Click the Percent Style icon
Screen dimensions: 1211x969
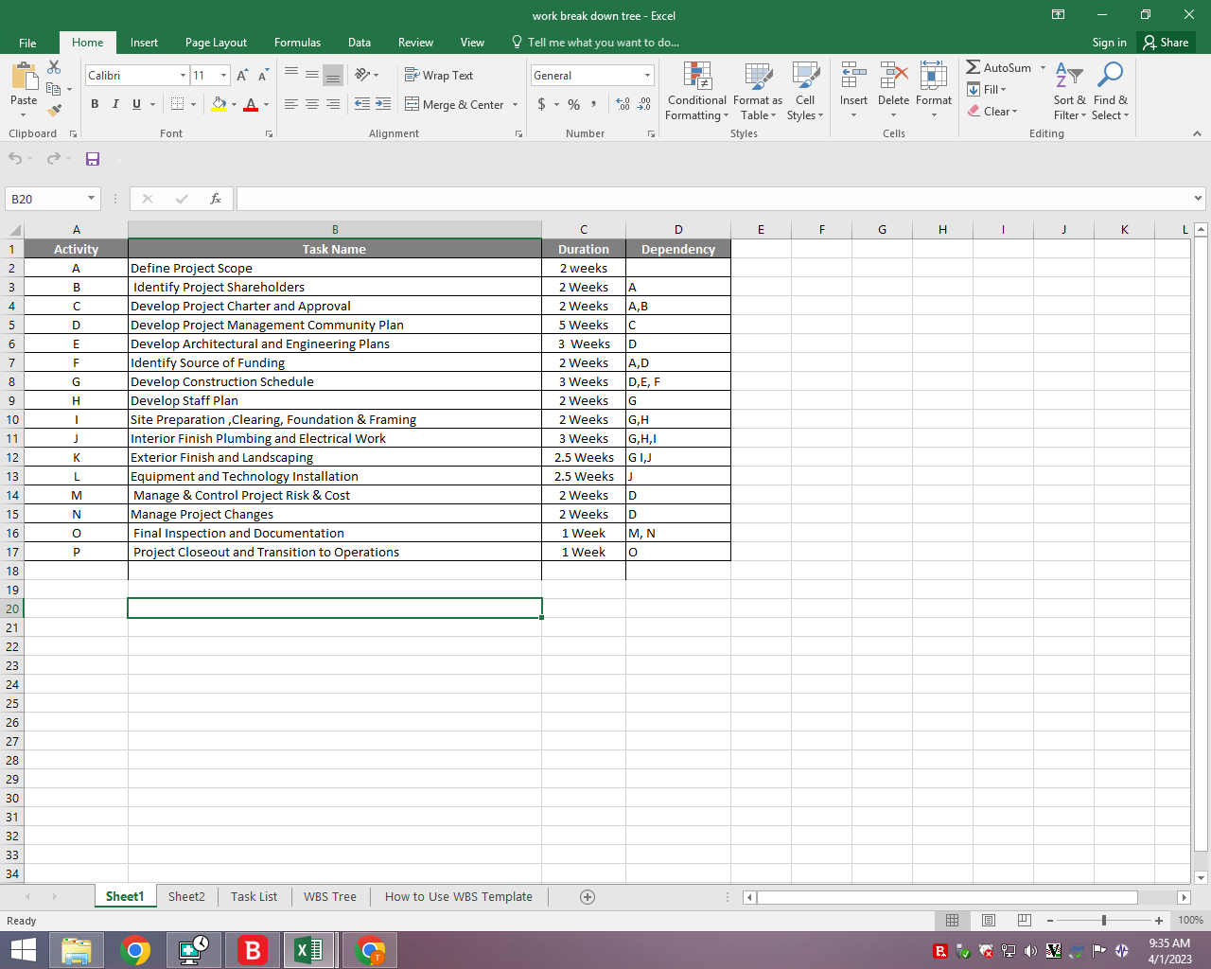click(x=573, y=104)
